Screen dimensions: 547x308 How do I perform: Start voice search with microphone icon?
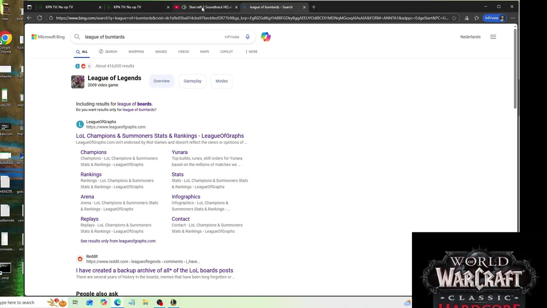247,37
